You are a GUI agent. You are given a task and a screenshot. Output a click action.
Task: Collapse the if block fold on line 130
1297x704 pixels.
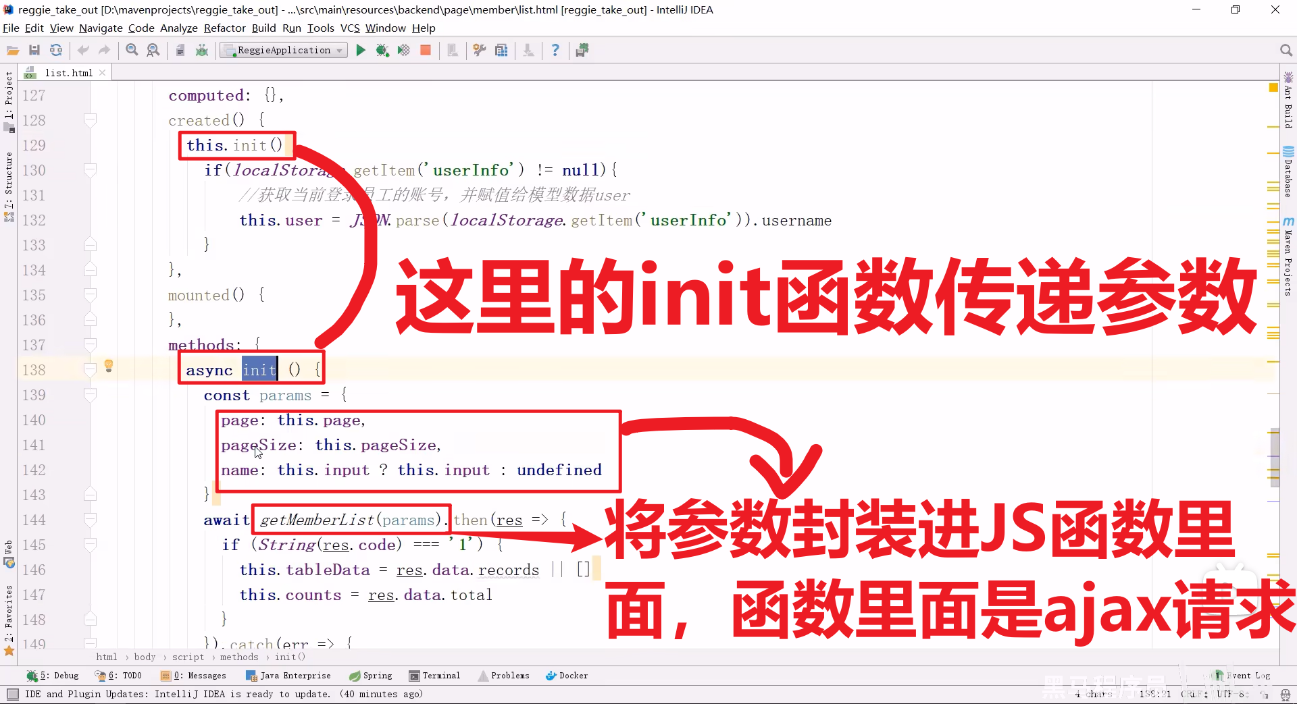click(x=90, y=170)
